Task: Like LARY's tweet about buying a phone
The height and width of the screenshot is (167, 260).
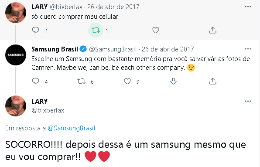Action: pyautogui.click(x=156, y=31)
